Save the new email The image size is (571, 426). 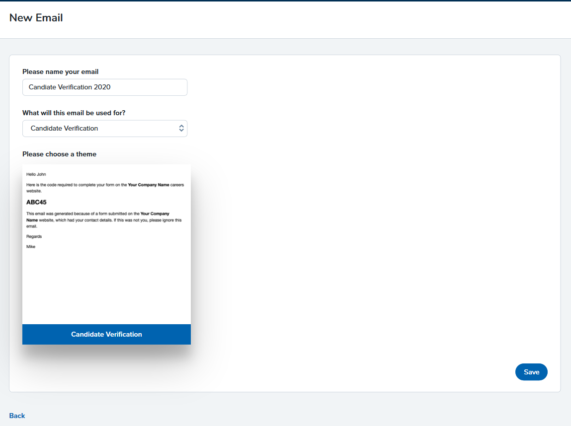(531, 372)
